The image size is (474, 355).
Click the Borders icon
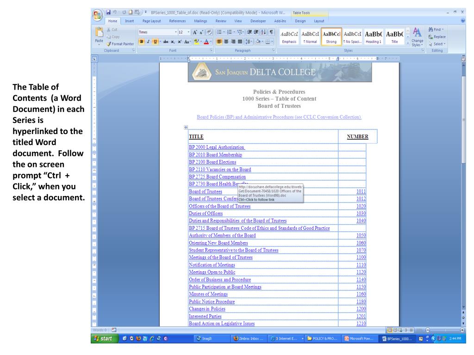(x=268, y=42)
